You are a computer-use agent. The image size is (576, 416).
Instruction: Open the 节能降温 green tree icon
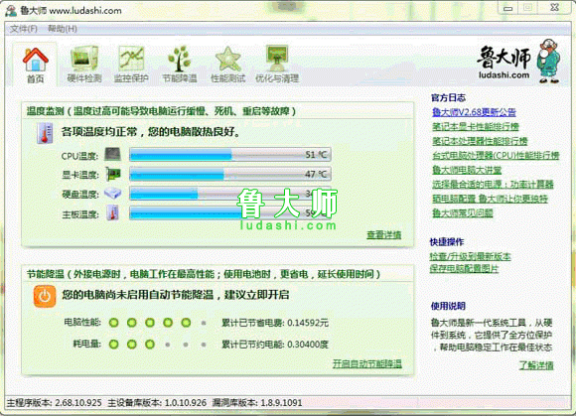180,59
